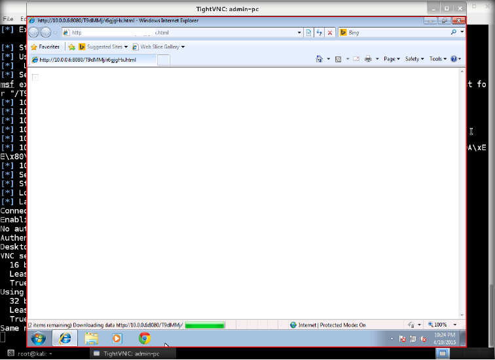Image resolution: width=495 pixels, height=360 pixels.
Task: Click the privacy report status icon
Action: [x=411, y=325]
